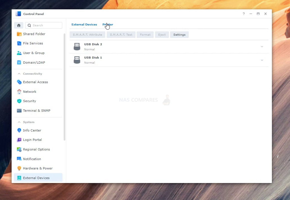
Task: Click the Notification icon
Action: click(x=19, y=159)
